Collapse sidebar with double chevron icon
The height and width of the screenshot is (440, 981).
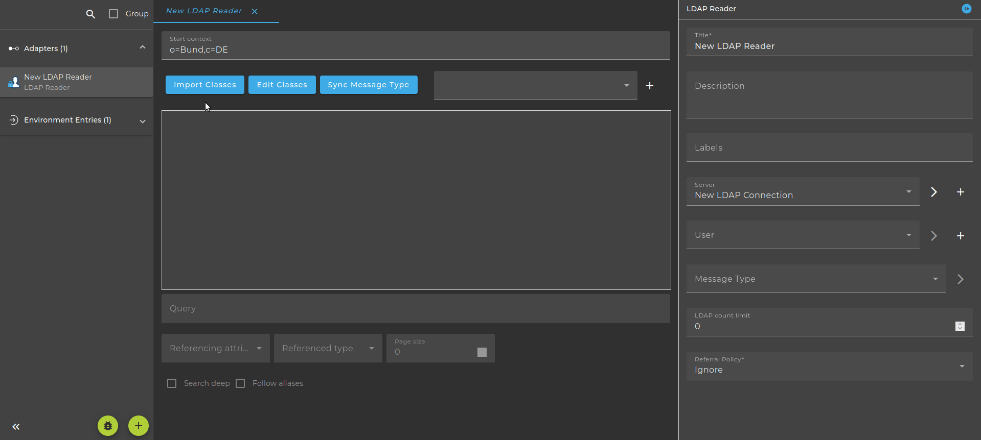point(16,427)
